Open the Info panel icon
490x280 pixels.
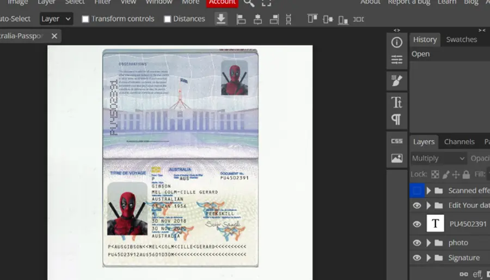coord(396,42)
